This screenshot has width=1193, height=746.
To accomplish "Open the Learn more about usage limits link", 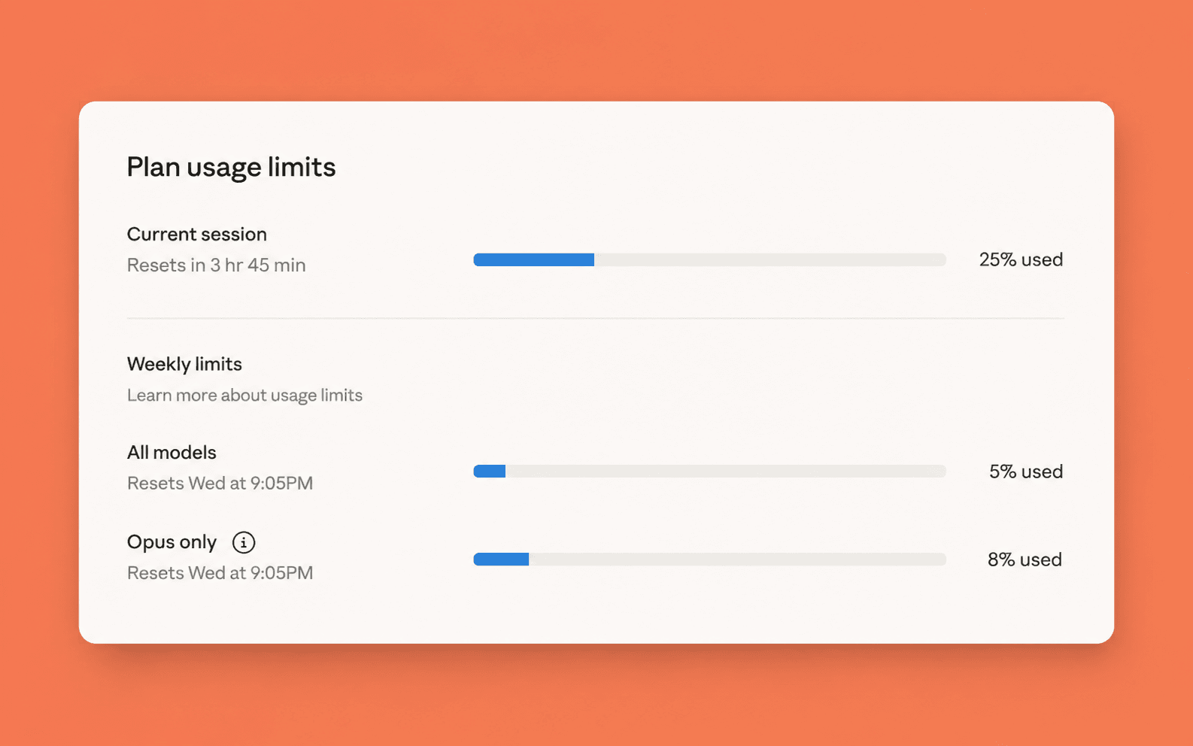I will coord(244,396).
